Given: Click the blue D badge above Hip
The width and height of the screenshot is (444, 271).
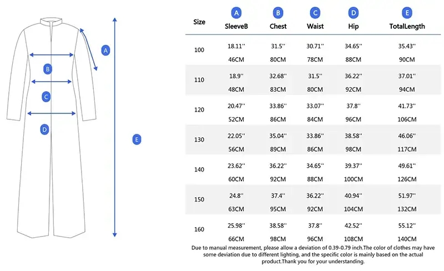Looking at the screenshot, I should point(353,13).
